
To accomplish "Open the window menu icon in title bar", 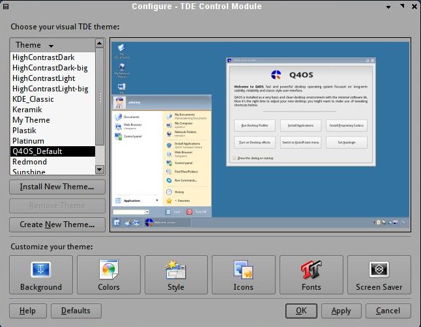I will 6,6.
